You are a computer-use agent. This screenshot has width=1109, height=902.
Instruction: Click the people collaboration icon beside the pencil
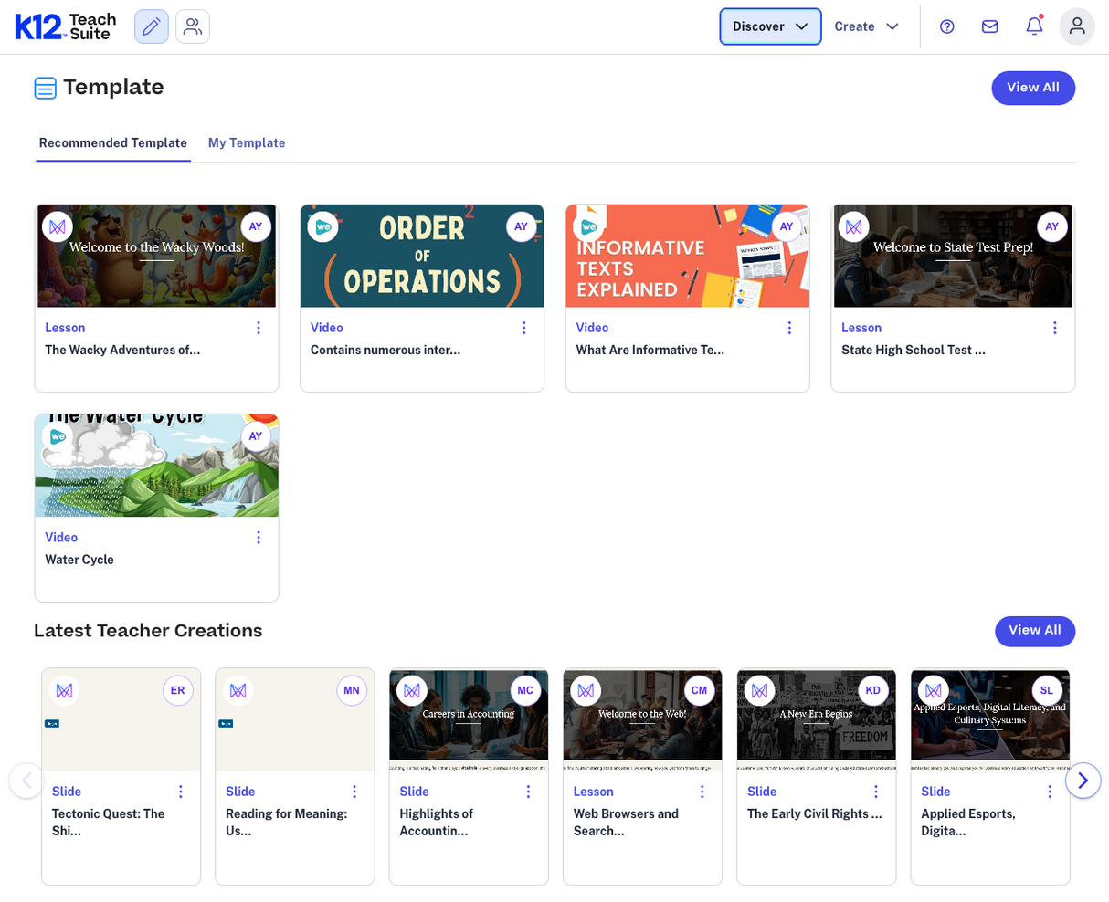(x=192, y=26)
